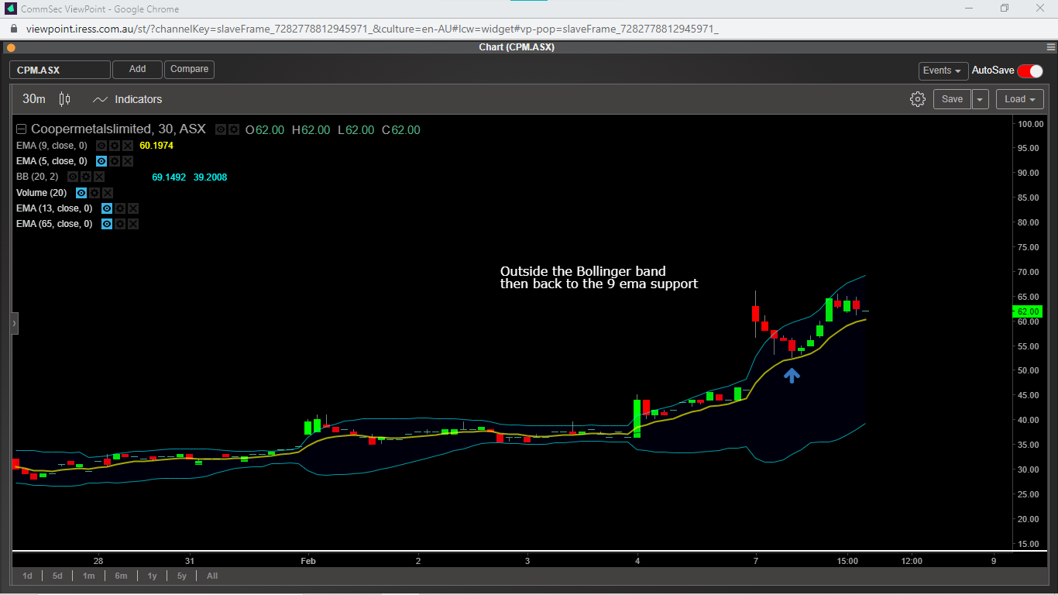Click the browser address bar URL
This screenshot has width=1058, height=595.
[372, 29]
